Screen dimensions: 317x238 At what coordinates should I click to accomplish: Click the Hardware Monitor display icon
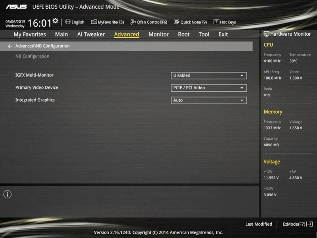tap(266, 34)
